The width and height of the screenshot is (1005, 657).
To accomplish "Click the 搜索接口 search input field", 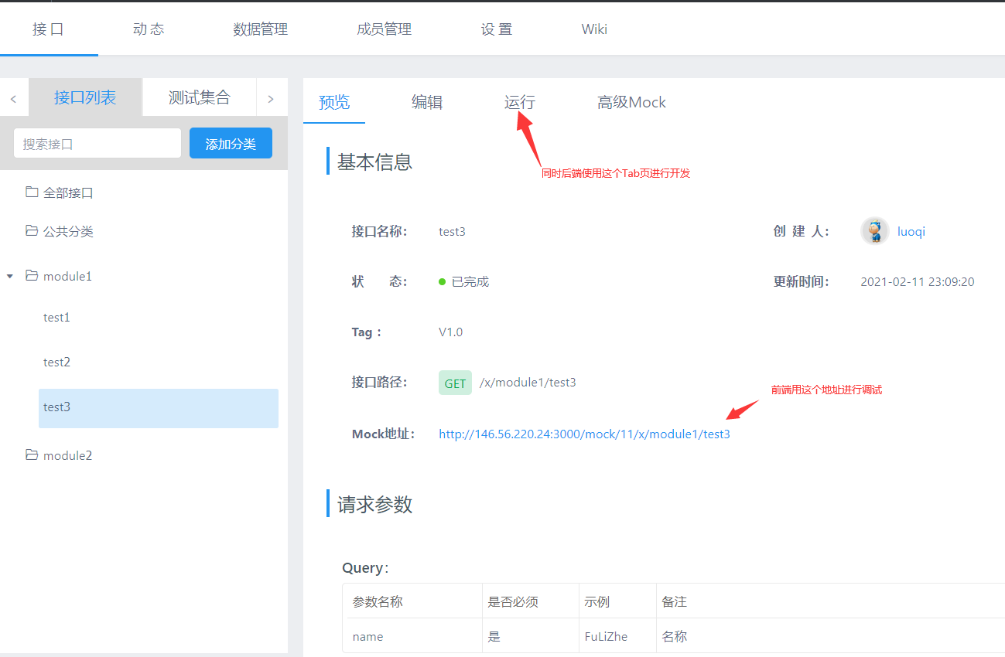I will coord(97,143).
